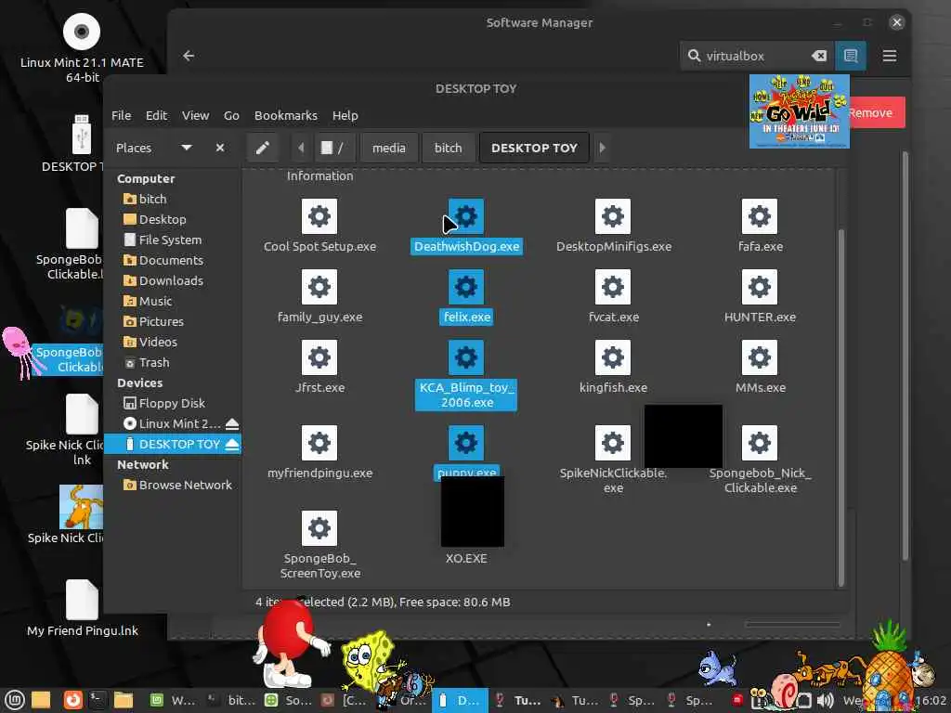Open Downloads in sidebar
Screen dimensions: 951x713
[x=173, y=280]
